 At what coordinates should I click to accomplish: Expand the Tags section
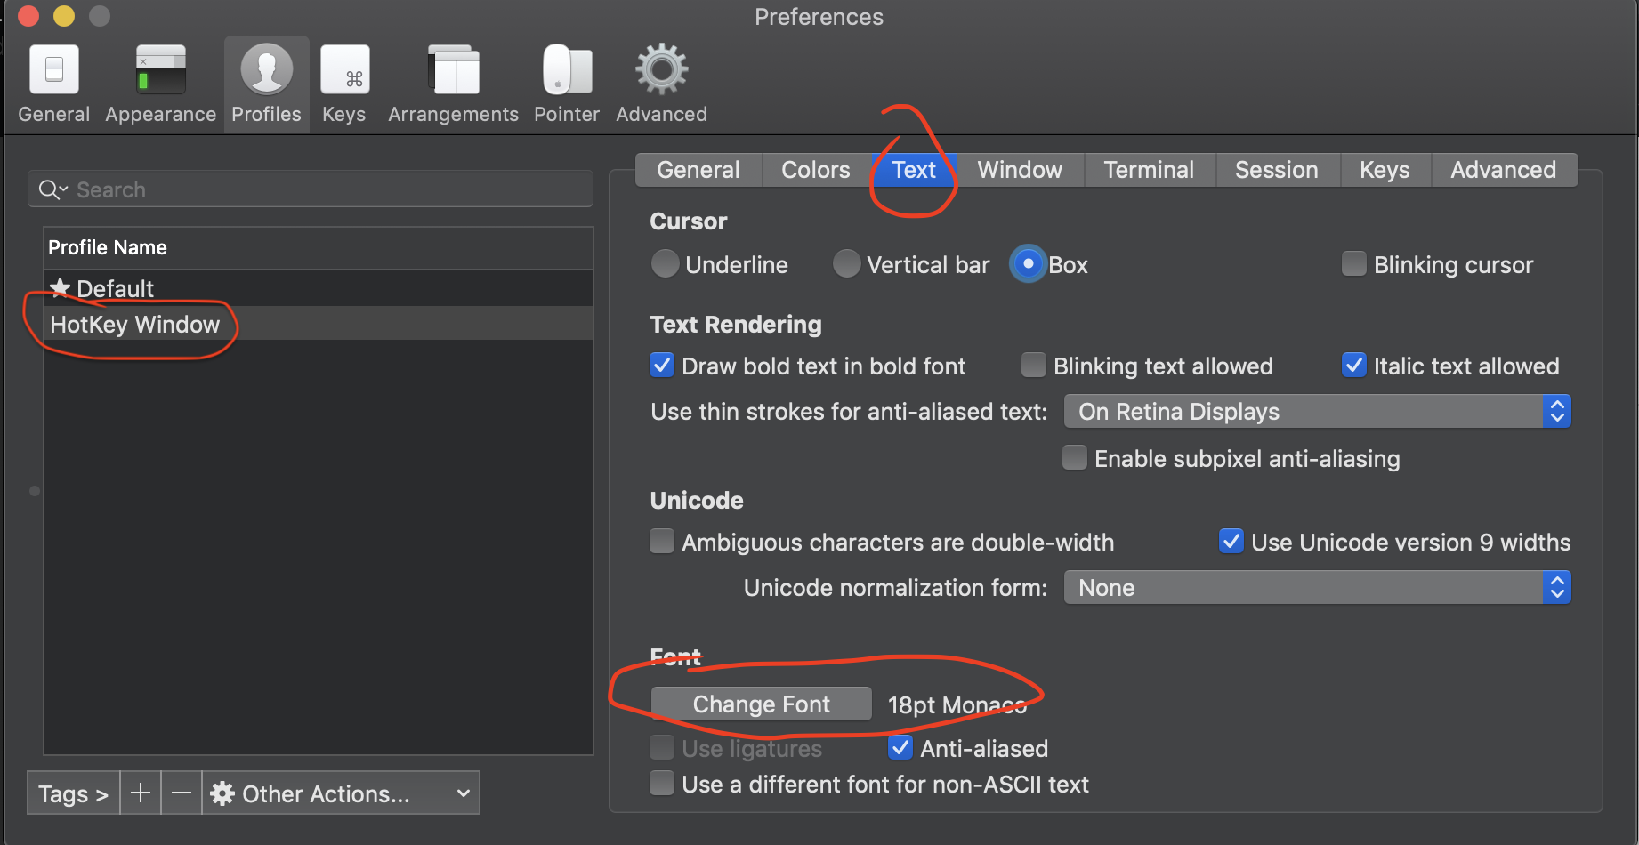point(72,793)
